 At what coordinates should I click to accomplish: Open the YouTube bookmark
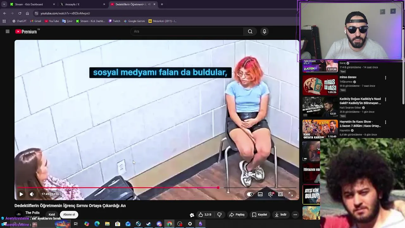pos(52,21)
